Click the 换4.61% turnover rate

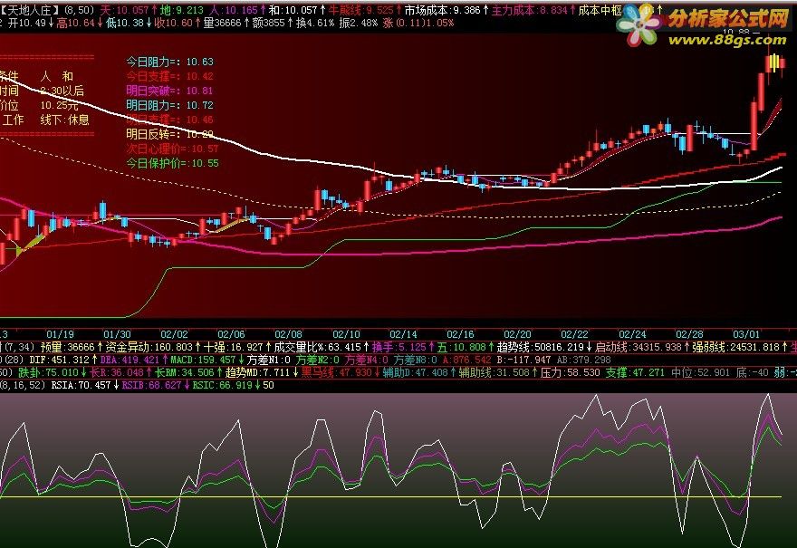pos(315,23)
